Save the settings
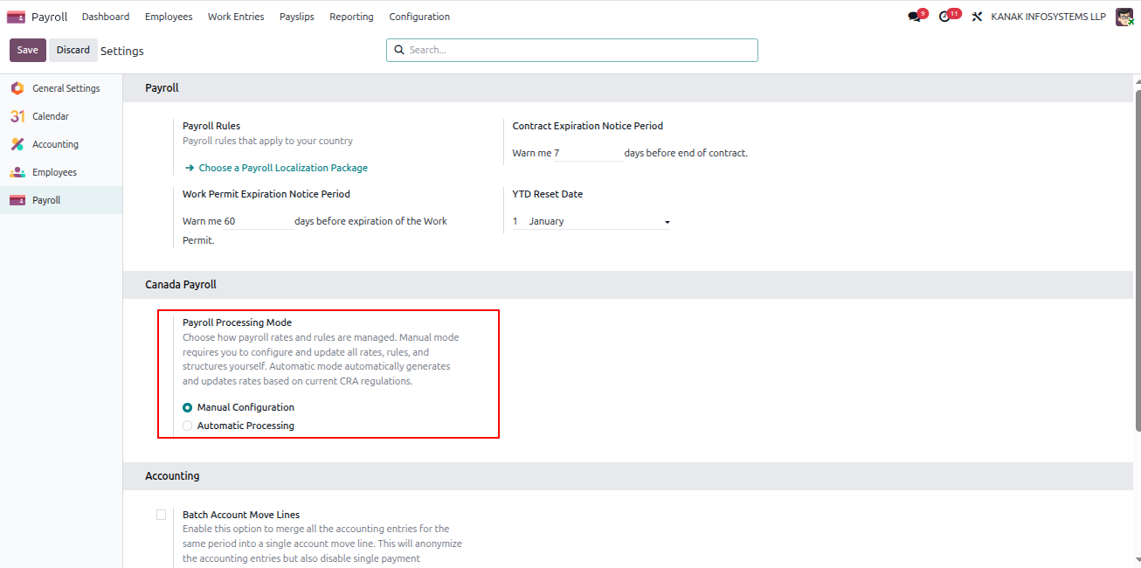Screen dimensions: 1141x568 tap(28, 50)
